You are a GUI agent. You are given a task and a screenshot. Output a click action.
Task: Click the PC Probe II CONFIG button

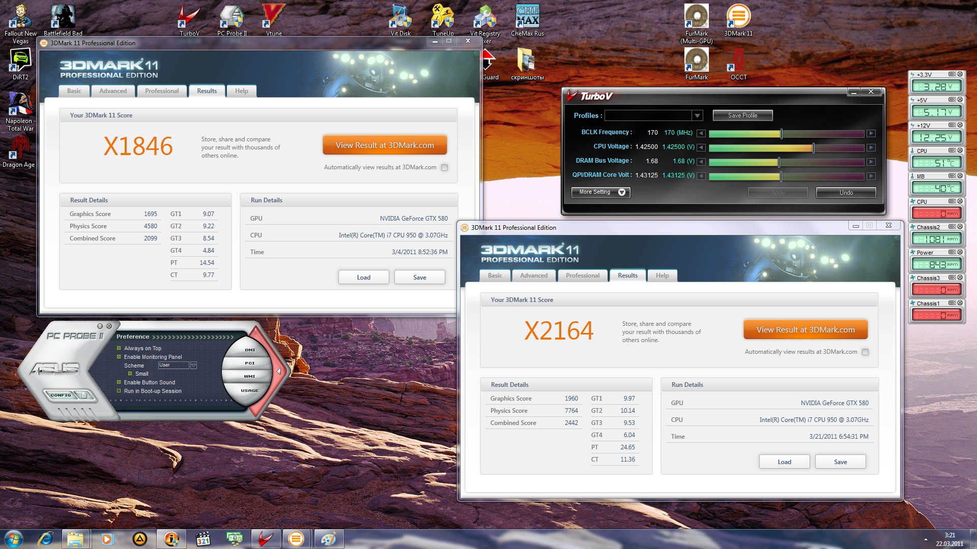[61, 395]
